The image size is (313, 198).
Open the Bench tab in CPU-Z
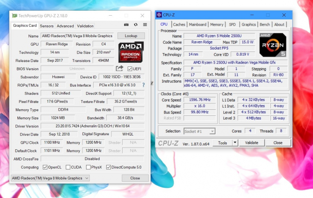pos(265,25)
